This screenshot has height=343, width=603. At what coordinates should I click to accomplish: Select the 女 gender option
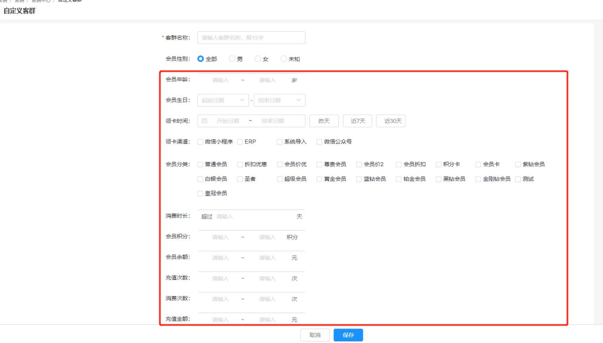257,59
